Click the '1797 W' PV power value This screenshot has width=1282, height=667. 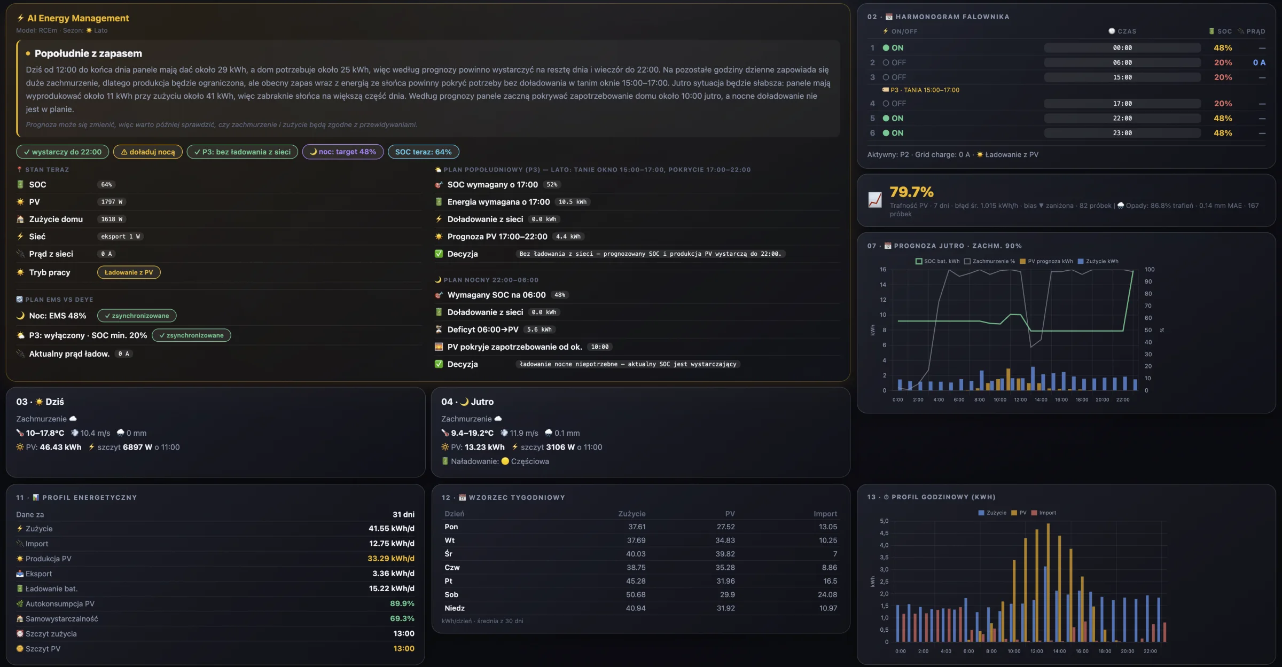(112, 202)
